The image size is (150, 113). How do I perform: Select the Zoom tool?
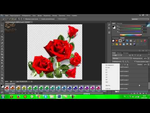coord(2,81)
